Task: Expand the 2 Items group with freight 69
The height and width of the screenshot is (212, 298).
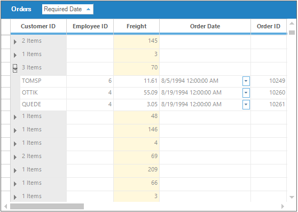Action: click(x=15, y=157)
